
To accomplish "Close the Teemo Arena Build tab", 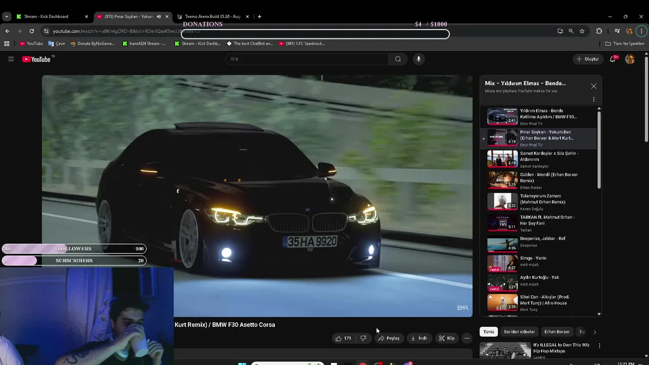I will click(247, 16).
